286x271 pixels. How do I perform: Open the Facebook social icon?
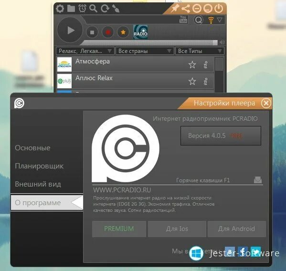[243, 251]
